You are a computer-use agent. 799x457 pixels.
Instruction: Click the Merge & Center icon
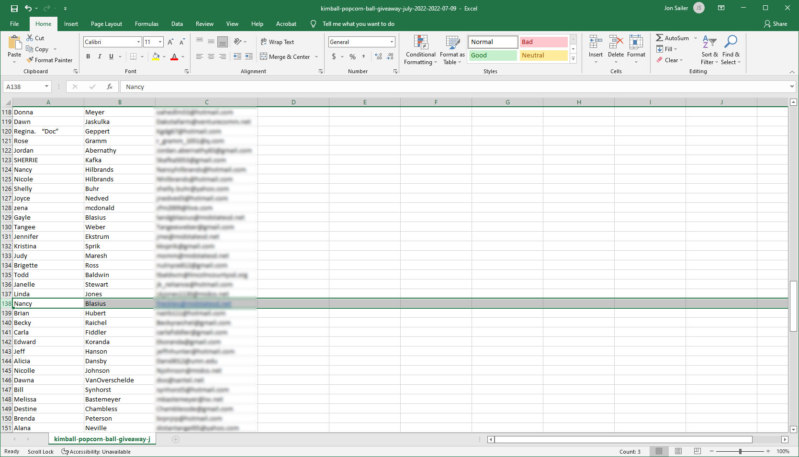[x=264, y=56]
